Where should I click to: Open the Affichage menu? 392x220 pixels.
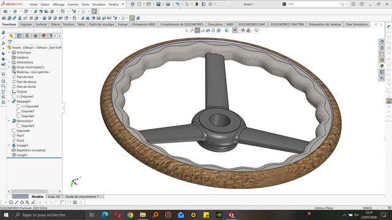click(x=59, y=4)
